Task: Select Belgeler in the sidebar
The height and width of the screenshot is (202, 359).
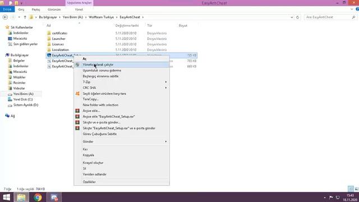Action: click(x=19, y=61)
